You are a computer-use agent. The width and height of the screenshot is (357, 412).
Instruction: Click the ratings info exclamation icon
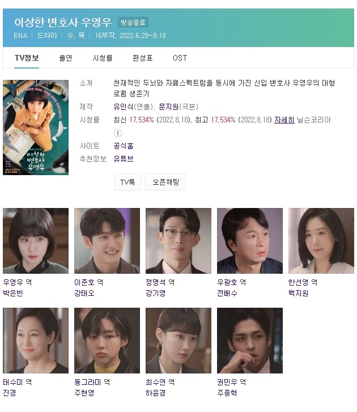coord(118,133)
